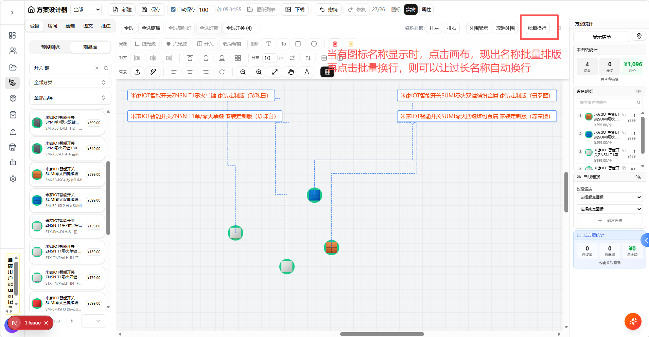This screenshot has height=337, width=649.
Task: Switch to the 房间 tab
Action: pos(52,26)
